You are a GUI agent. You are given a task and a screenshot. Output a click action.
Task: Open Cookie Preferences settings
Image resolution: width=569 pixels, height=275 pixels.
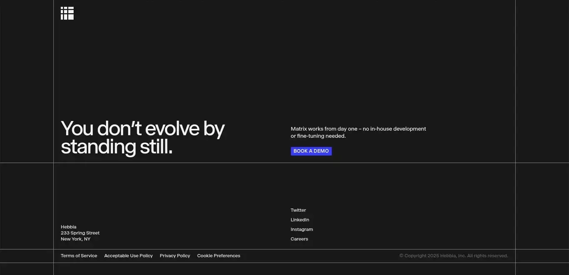click(218, 256)
